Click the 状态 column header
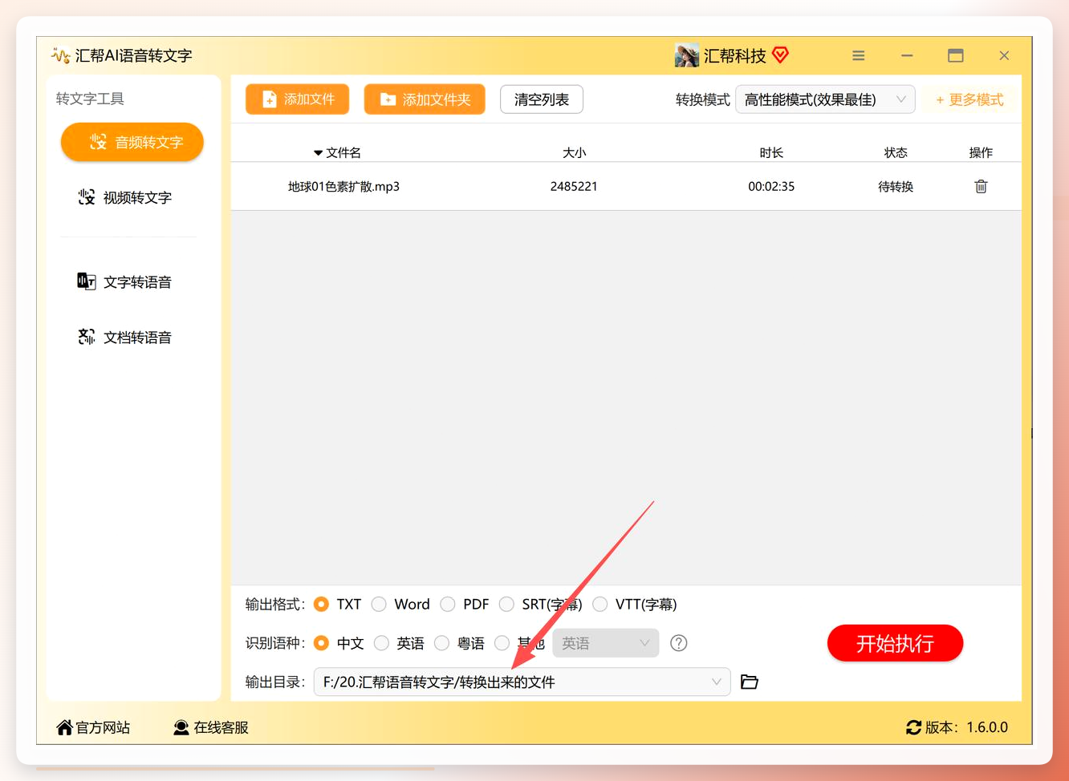This screenshot has width=1069, height=781. click(896, 152)
